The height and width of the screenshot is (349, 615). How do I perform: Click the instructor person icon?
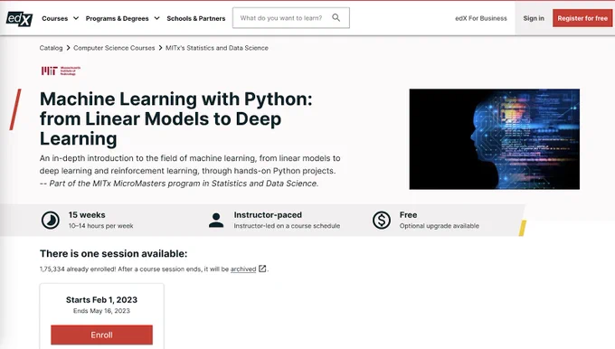tap(216, 221)
